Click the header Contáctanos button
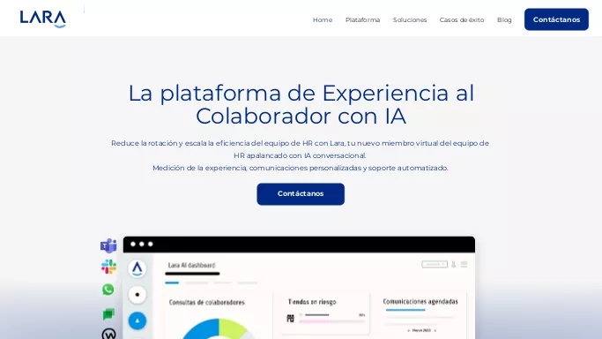 pyautogui.click(x=556, y=19)
